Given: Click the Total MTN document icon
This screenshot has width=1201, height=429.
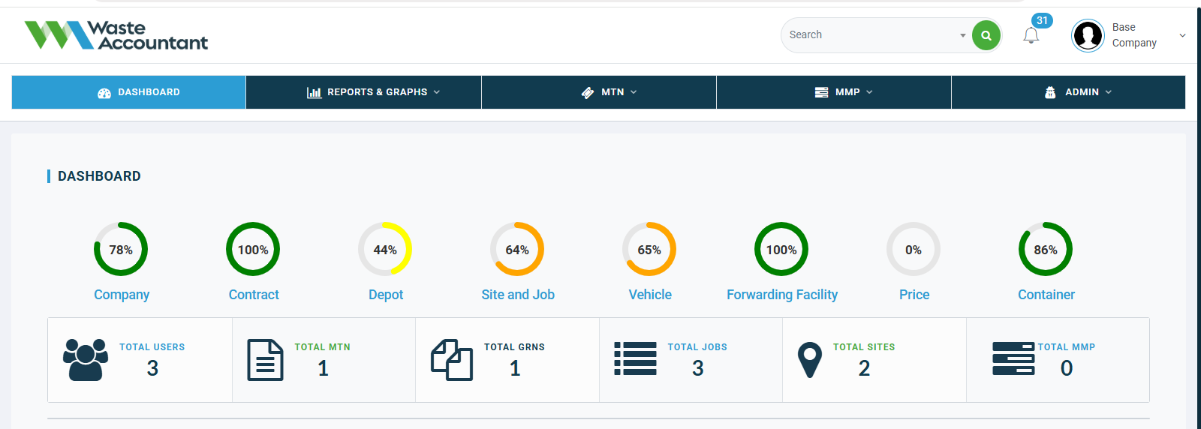Looking at the screenshot, I should 265,360.
